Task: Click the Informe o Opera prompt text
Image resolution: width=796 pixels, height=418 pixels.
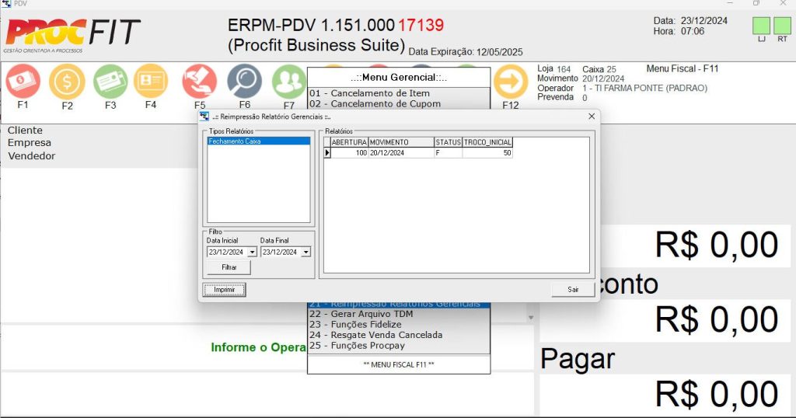Action: (258, 347)
